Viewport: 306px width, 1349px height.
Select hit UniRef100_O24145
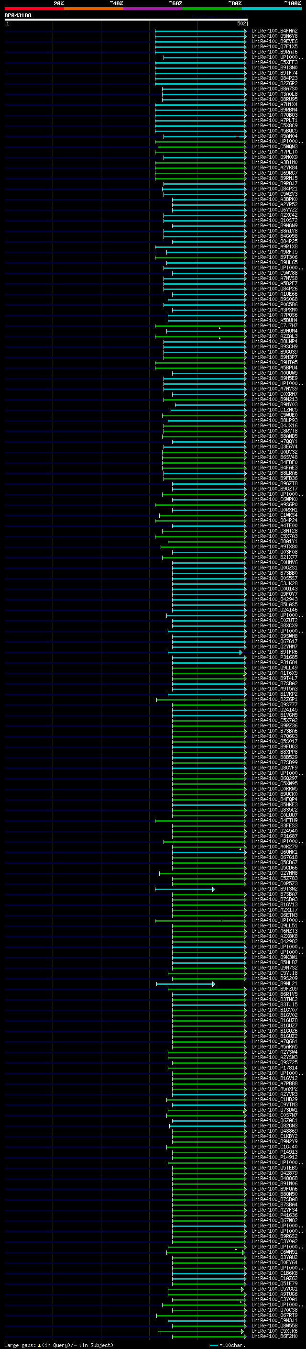(x=274, y=710)
